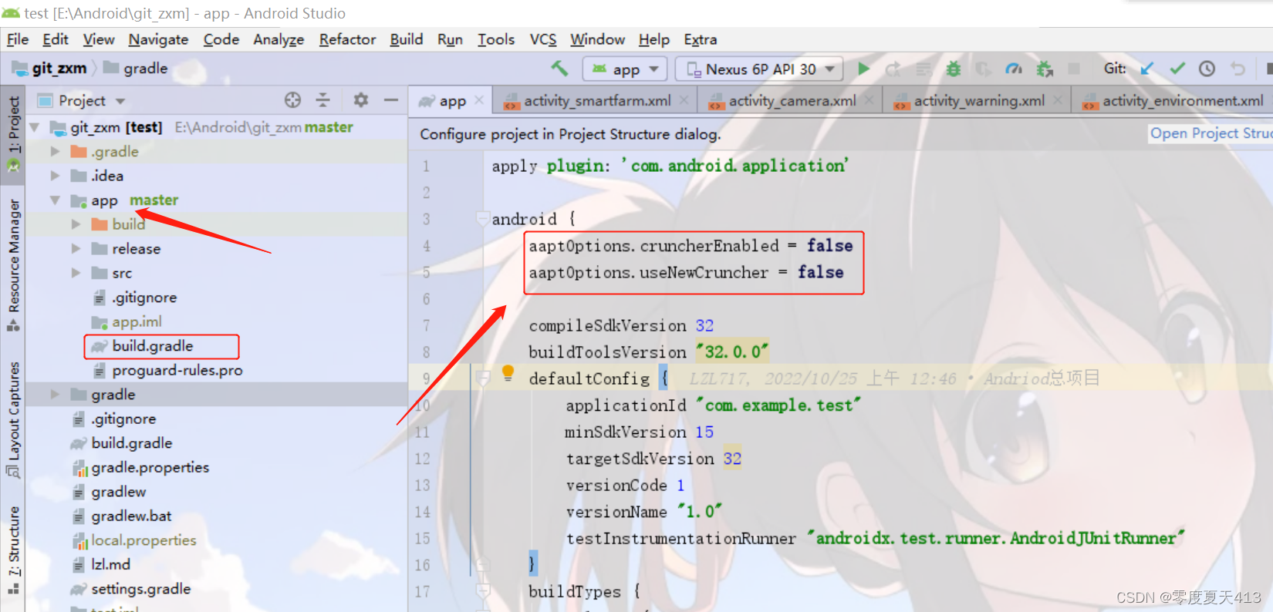
Task: Open the File menu
Action: 17,39
